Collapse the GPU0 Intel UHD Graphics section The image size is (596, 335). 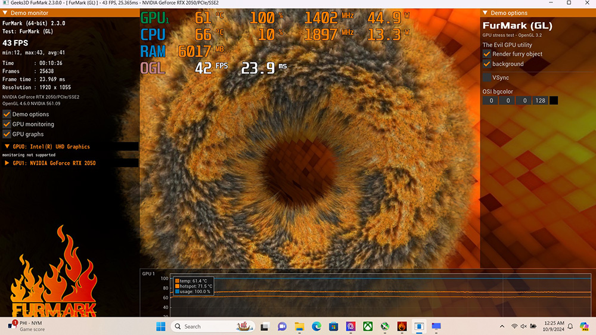pyautogui.click(x=7, y=147)
